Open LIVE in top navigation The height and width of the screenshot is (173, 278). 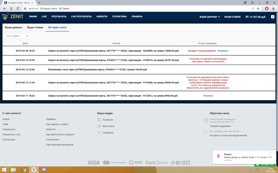coord(44,16)
